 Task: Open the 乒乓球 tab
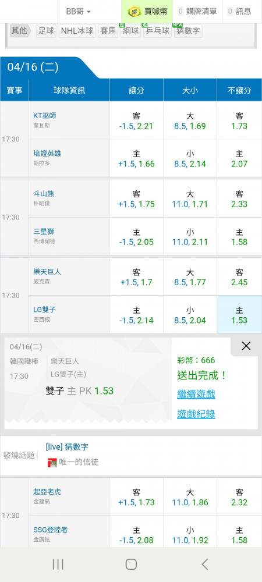[x=157, y=31]
